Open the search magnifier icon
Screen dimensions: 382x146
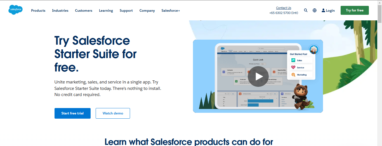(x=306, y=10)
